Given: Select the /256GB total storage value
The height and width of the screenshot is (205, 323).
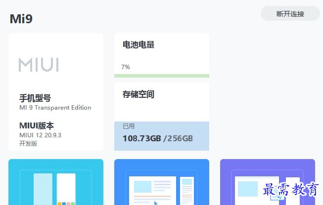Looking at the screenshot, I should tap(178, 138).
